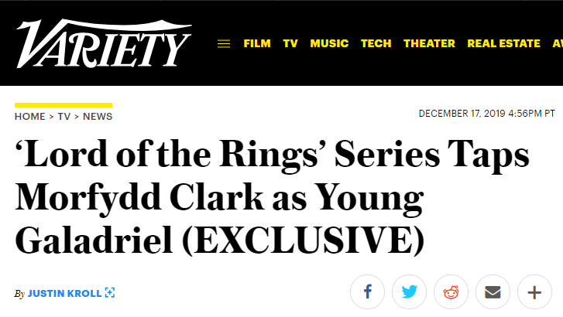Select MUSIC in the navigation bar

click(329, 43)
